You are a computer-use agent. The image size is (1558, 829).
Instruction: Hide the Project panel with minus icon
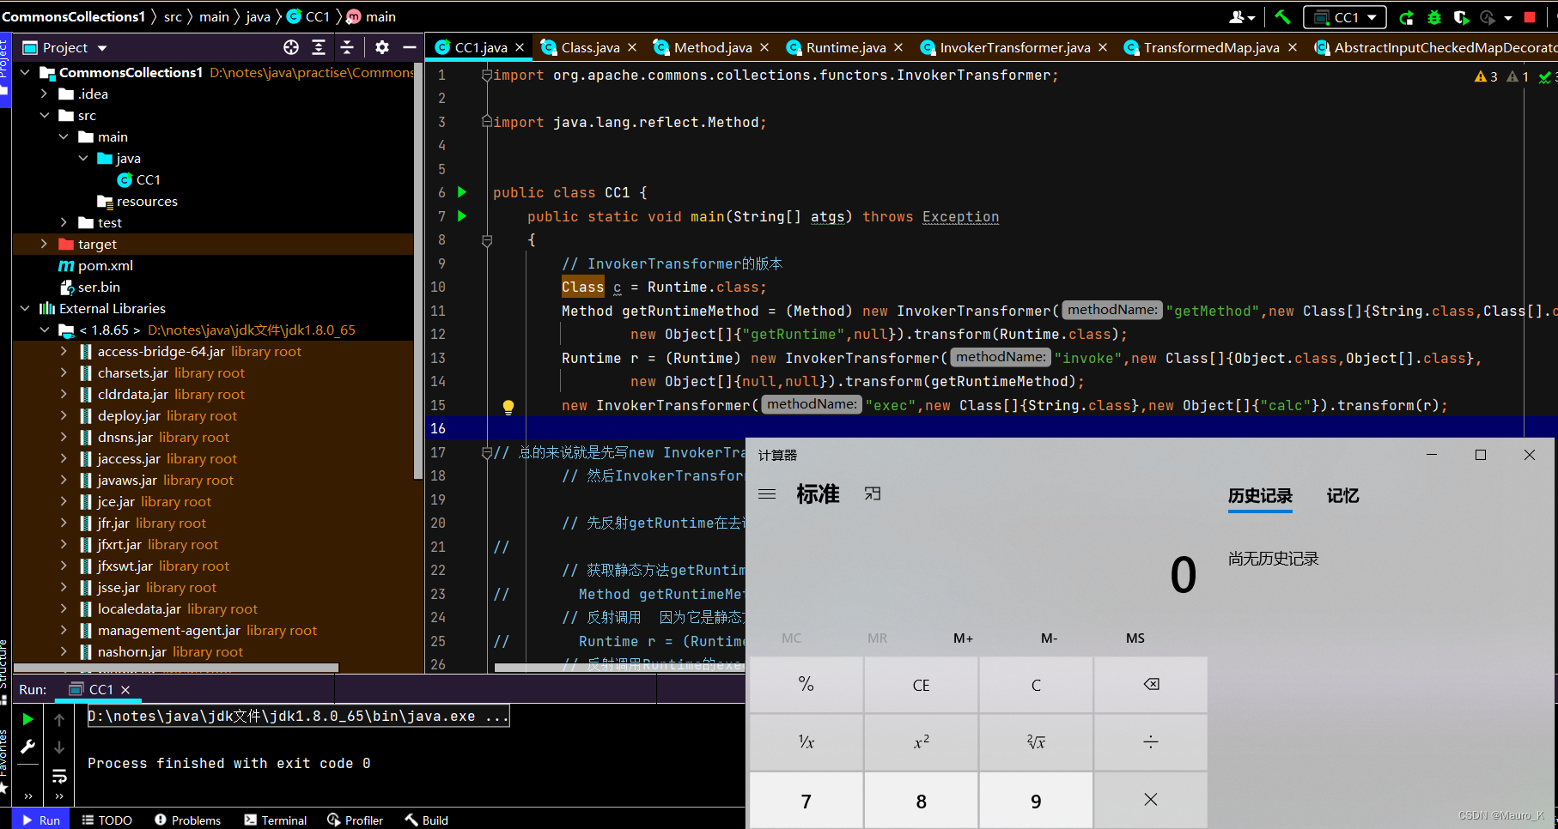point(410,47)
